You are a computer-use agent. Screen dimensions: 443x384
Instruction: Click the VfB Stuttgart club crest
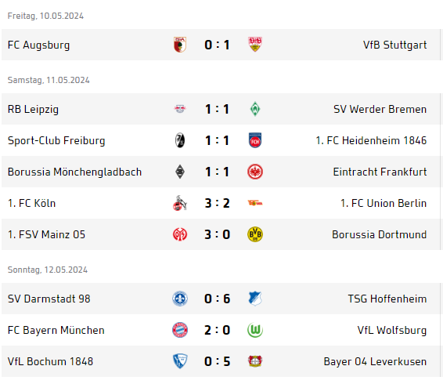point(255,45)
